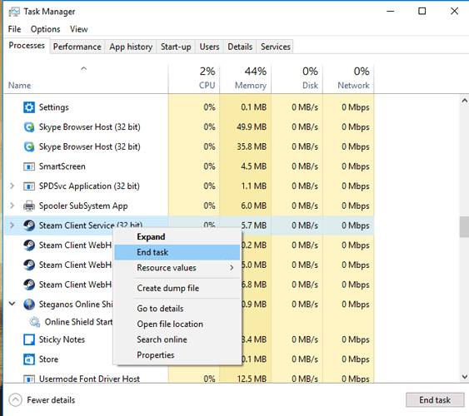The height and width of the screenshot is (416, 469).
Task: Open the View menu
Action: (x=79, y=29)
